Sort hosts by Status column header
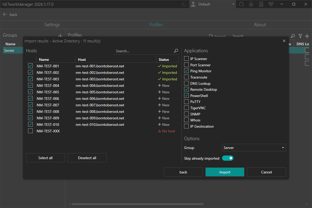 pyautogui.click(x=167, y=60)
